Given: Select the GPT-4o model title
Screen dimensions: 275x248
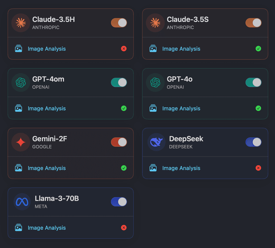Looking at the screenshot, I should click(x=180, y=79).
